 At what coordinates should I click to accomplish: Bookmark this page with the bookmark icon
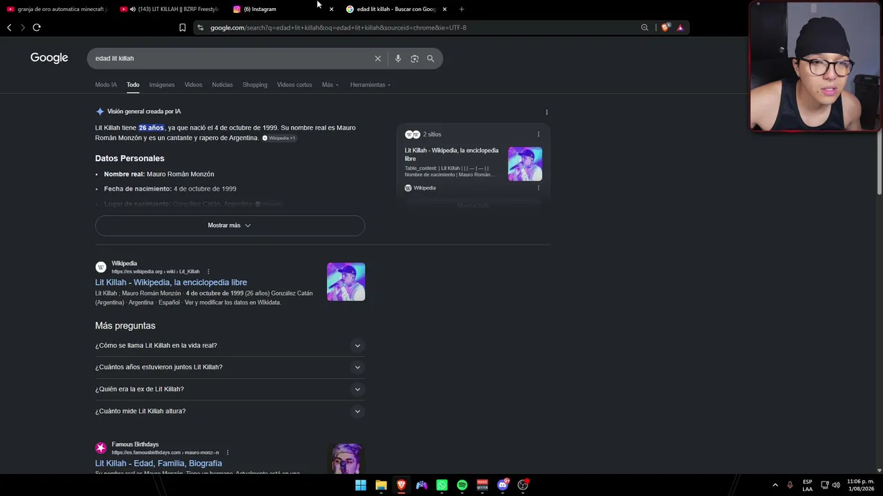(182, 28)
